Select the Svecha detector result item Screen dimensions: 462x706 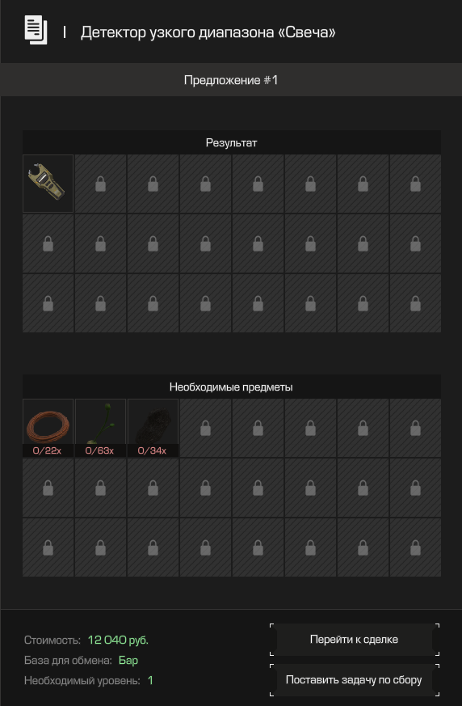point(48,184)
